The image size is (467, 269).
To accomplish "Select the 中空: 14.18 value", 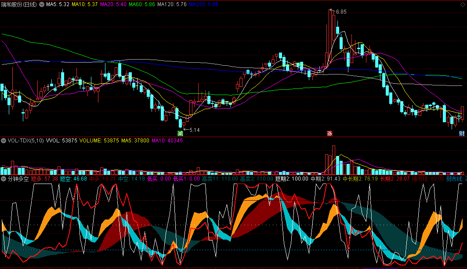I will point(131,179).
